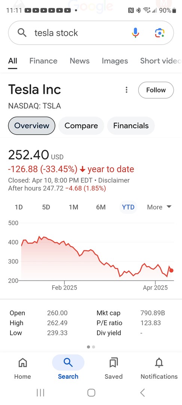
Task: Select the 1D chart range
Action: point(19,207)
